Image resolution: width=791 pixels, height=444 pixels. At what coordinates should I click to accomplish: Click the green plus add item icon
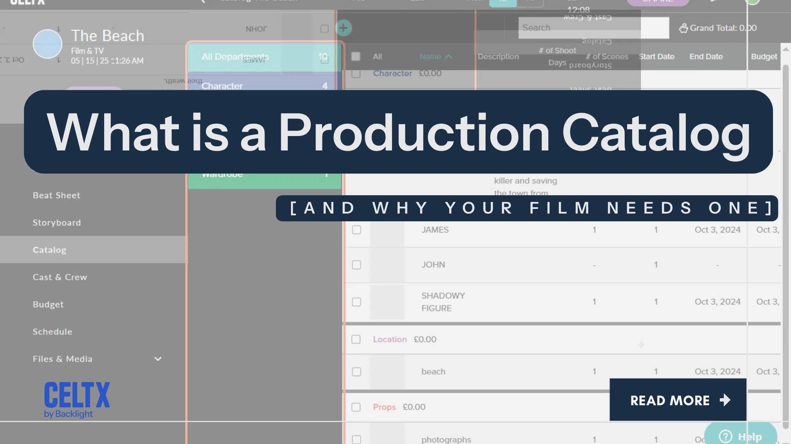[343, 28]
